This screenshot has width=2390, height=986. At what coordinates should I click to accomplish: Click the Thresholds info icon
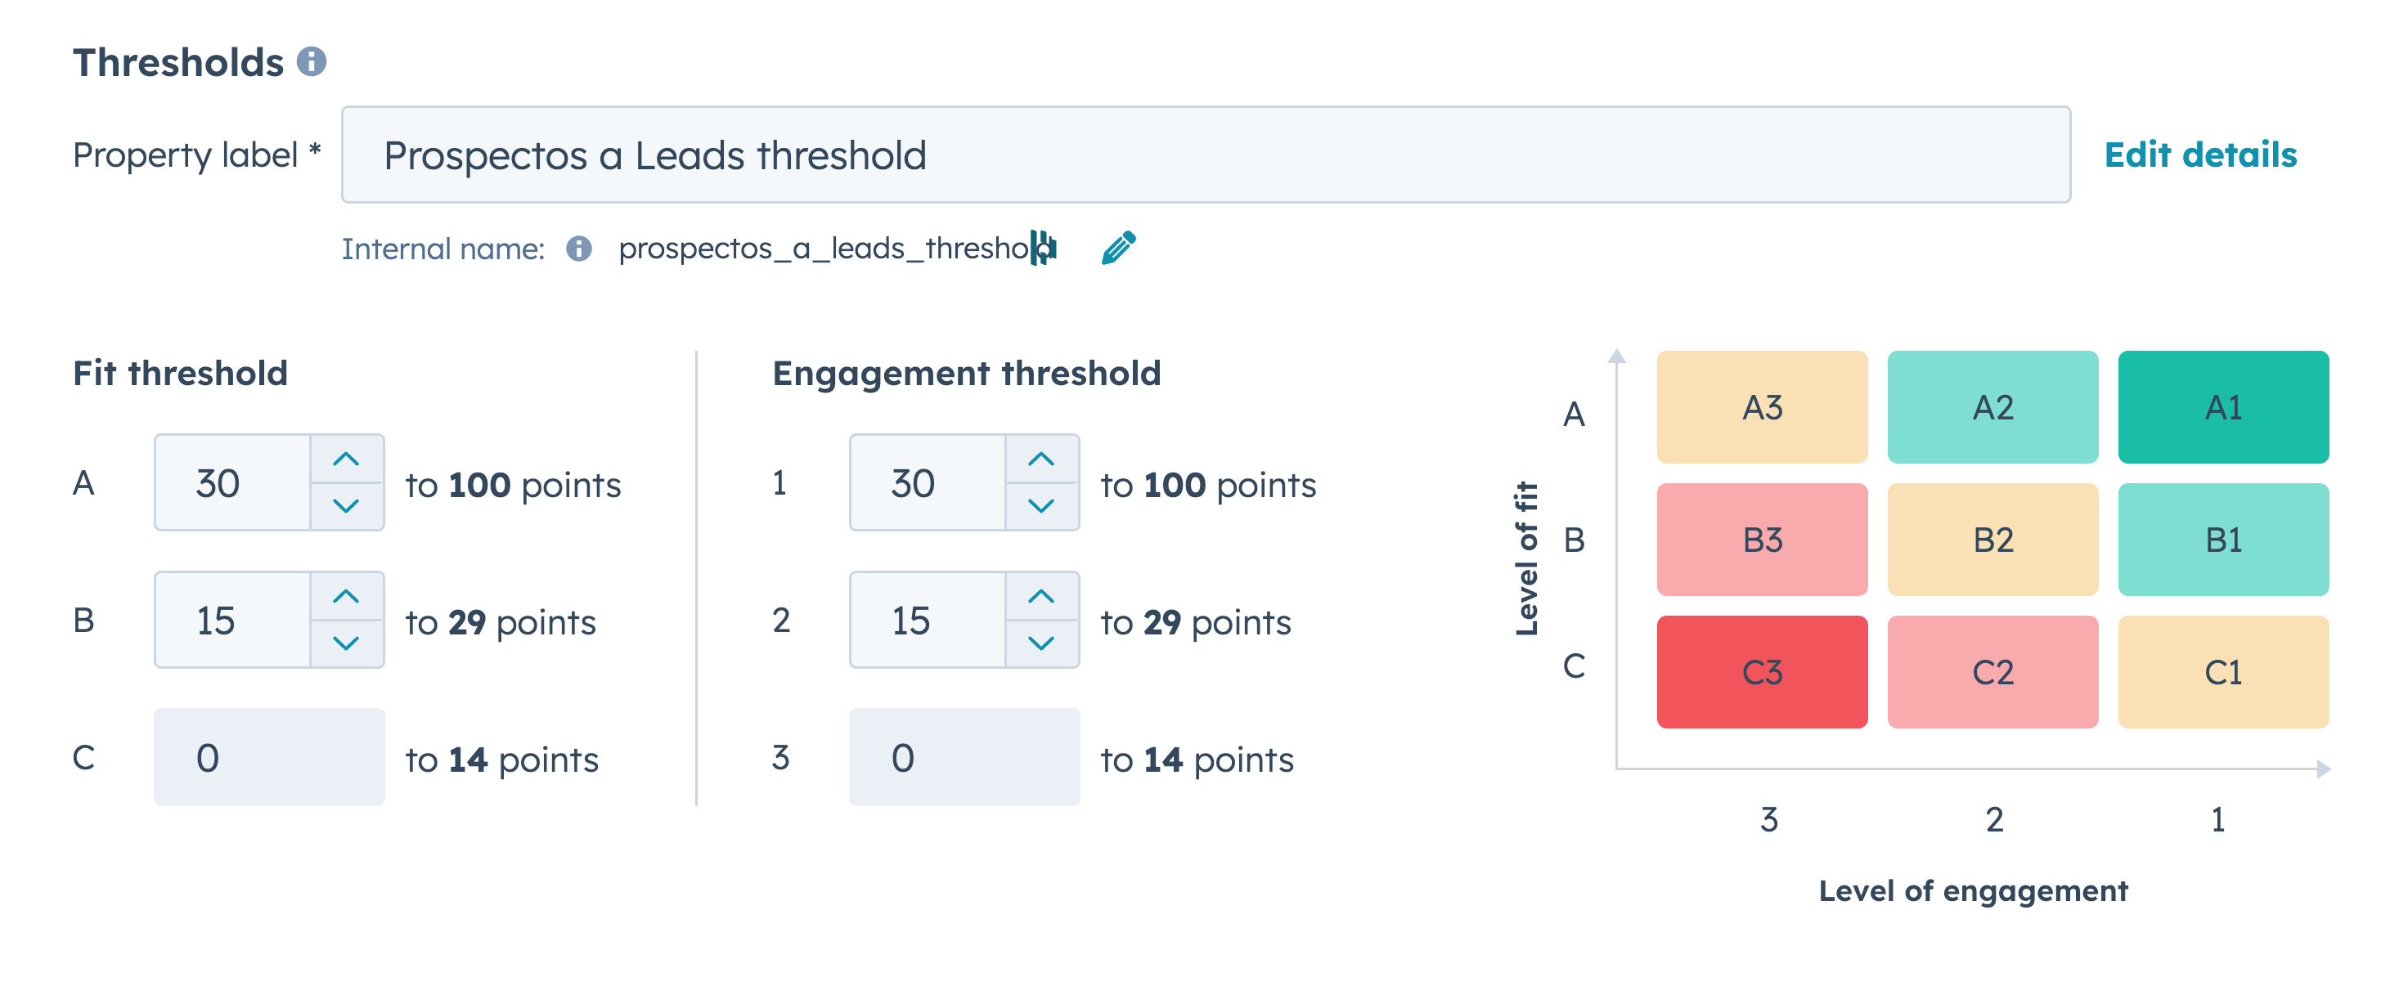312,62
